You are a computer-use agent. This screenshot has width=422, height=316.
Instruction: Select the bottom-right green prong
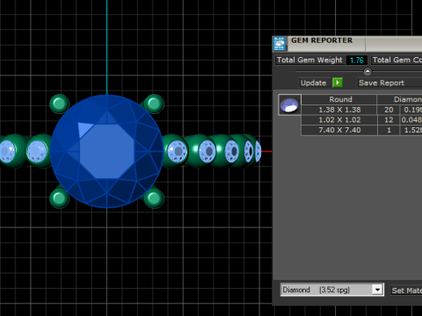[154, 198]
